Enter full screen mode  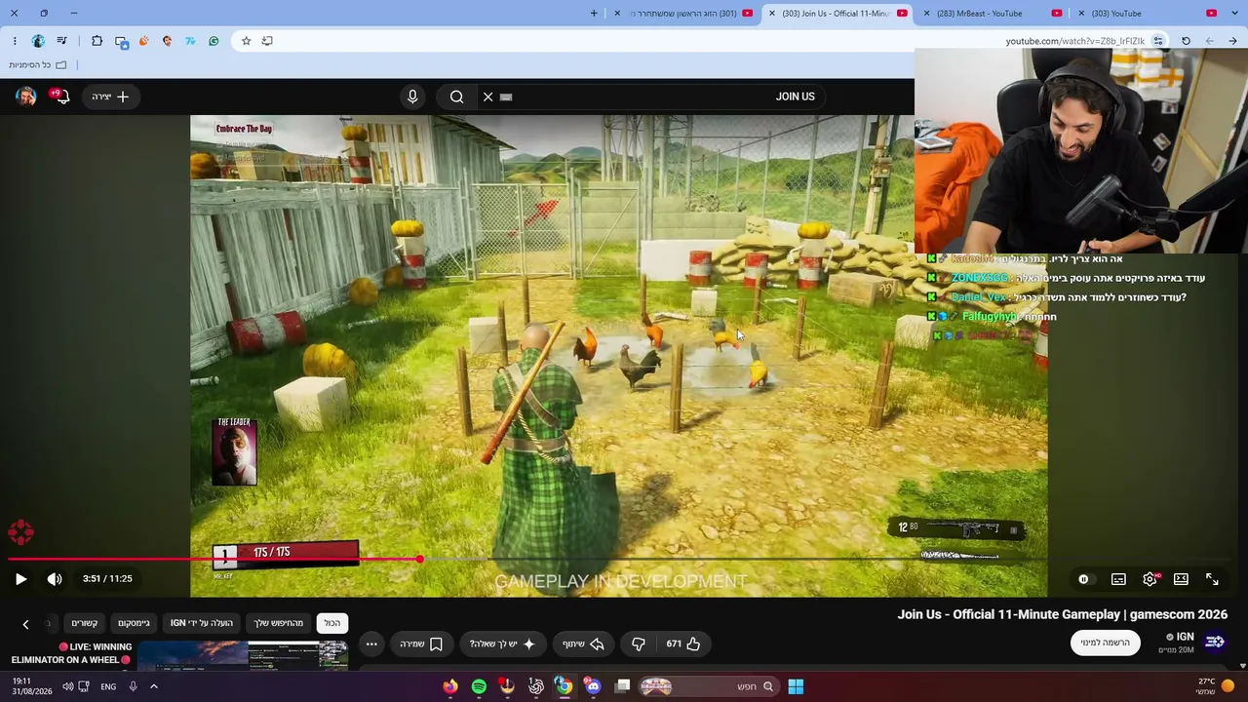1212,579
